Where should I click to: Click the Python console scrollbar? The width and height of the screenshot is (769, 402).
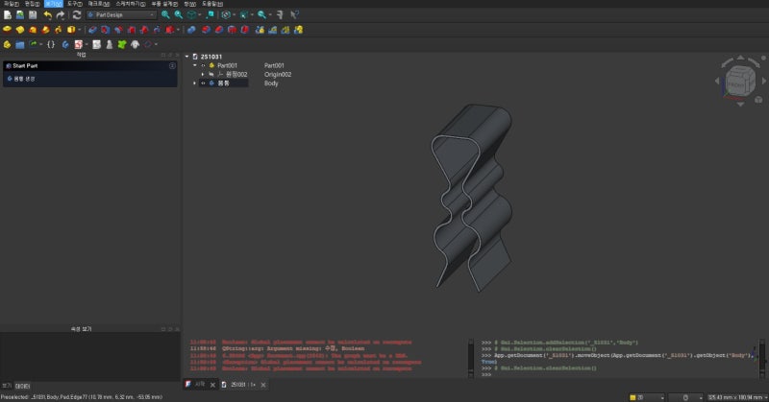(762, 358)
